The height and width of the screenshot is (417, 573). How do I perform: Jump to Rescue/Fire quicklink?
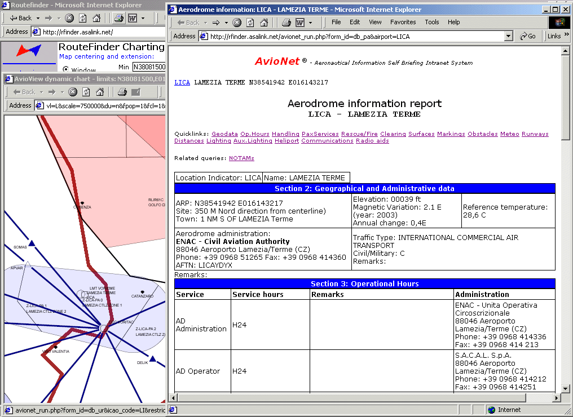[359, 134]
